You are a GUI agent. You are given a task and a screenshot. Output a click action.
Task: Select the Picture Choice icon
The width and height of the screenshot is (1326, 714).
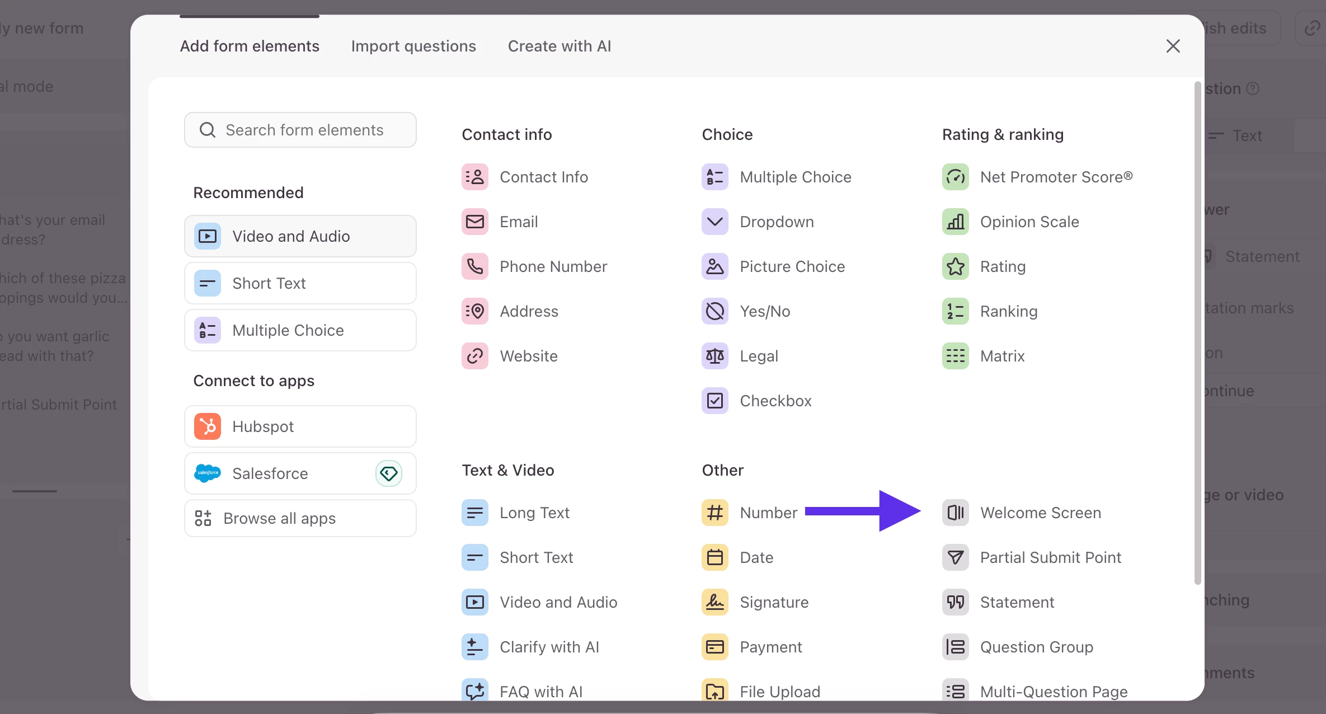tap(714, 266)
